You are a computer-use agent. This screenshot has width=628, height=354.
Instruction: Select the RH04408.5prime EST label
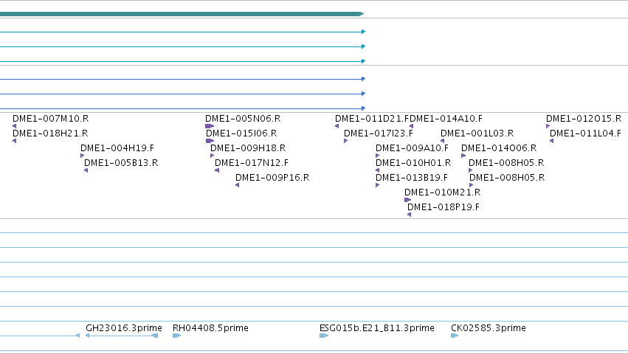point(210,328)
